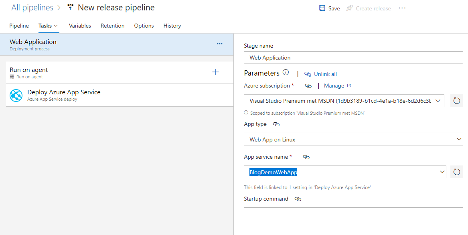The width and height of the screenshot is (468, 235).
Task: Switch to the Variables tab
Action: (80, 25)
